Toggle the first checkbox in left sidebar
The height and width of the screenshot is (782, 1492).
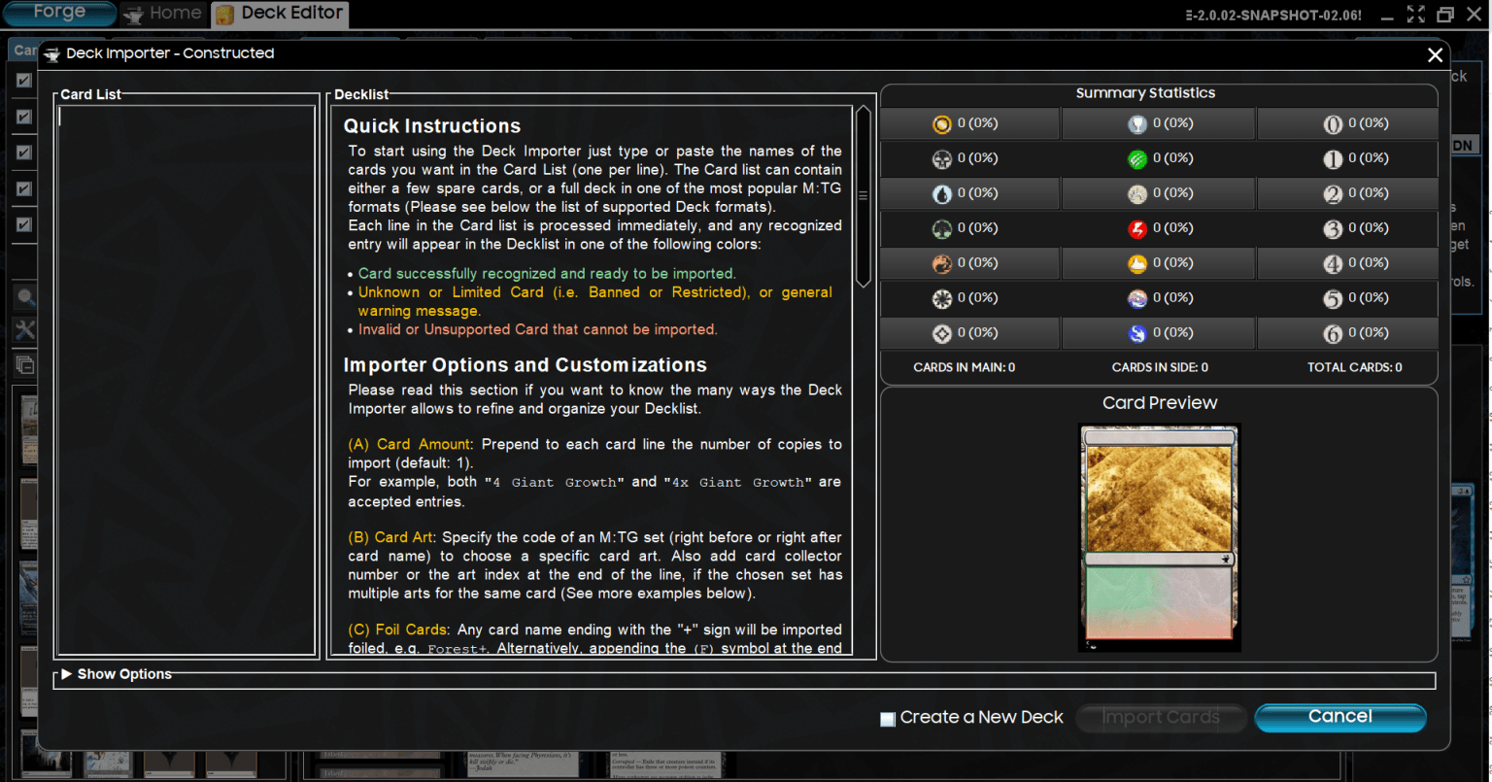24,81
